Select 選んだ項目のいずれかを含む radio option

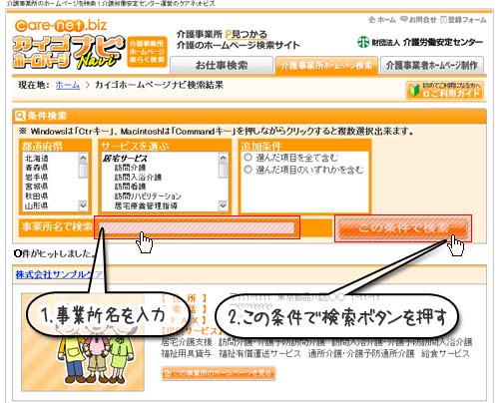(x=248, y=170)
